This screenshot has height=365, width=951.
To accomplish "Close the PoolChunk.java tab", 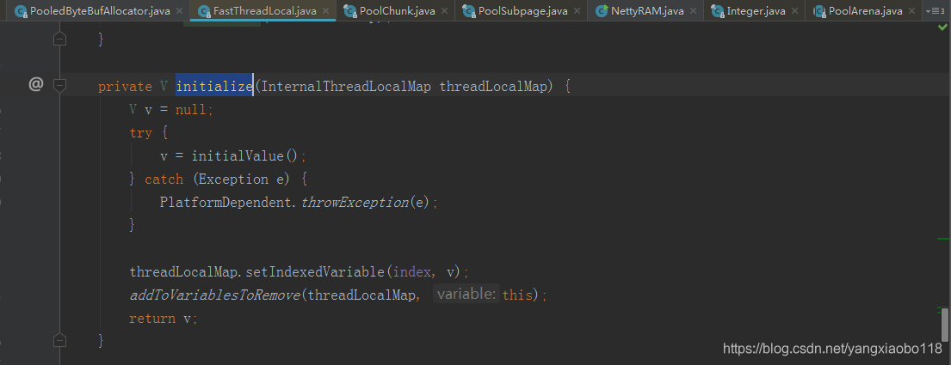I will (445, 11).
